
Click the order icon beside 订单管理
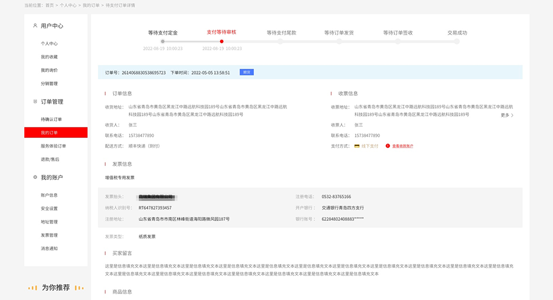(35, 101)
